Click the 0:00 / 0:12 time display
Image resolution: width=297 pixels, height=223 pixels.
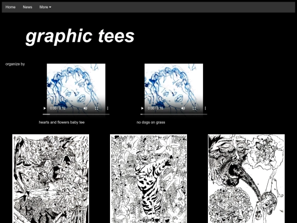tap(58, 108)
